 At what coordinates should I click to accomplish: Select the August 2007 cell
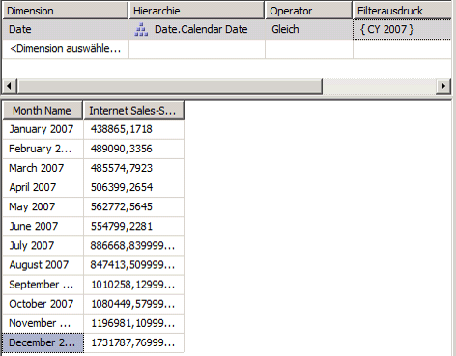(x=43, y=265)
